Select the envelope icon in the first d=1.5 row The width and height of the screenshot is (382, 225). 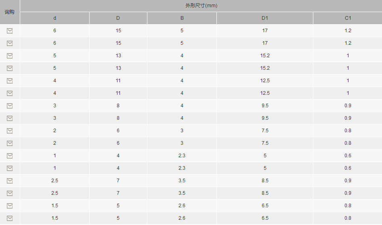tap(10, 206)
